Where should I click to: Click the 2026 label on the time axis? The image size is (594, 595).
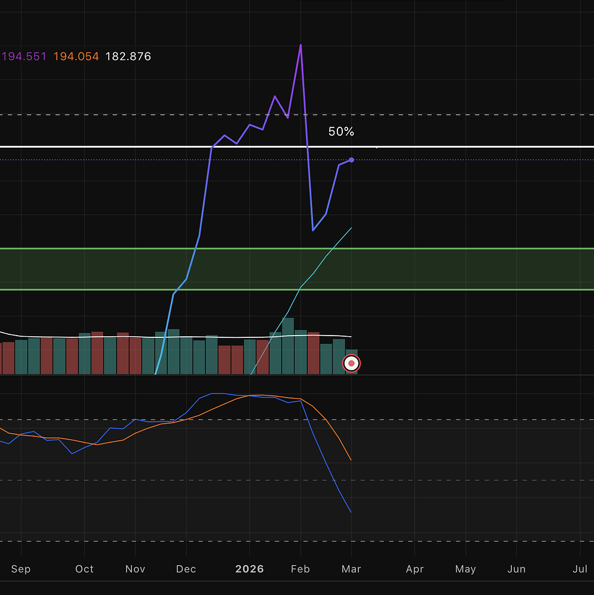(249, 569)
